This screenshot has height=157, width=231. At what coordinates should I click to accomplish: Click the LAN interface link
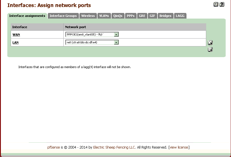pyautogui.click(x=15, y=42)
